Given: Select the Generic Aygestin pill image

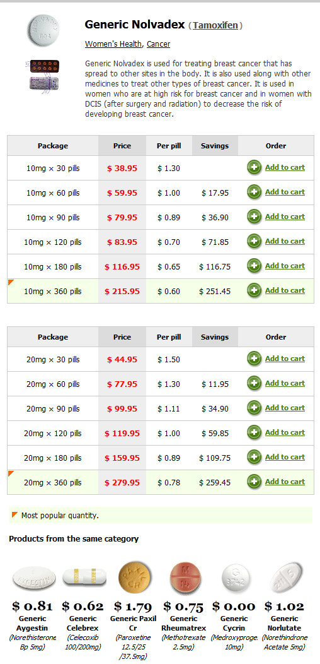Looking at the screenshot, I should pyautogui.click(x=34, y=578).
